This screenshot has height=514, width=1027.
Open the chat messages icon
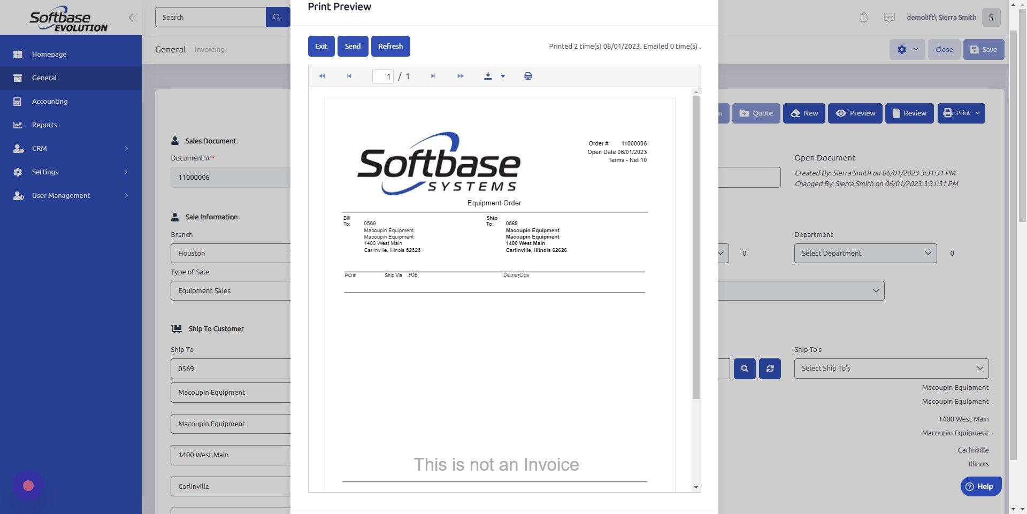(x=889, y=18)
